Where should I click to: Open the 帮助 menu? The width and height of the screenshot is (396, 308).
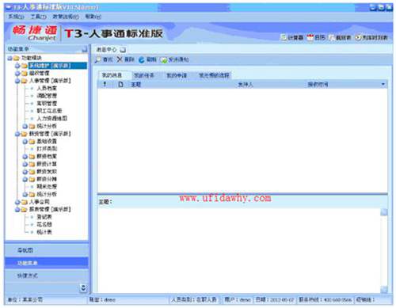93,17
